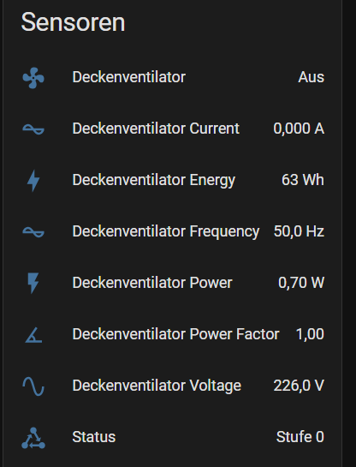Screen dimensions: 356x467
Task: Click the angle Power Factor icon
Action: [33, 335]
